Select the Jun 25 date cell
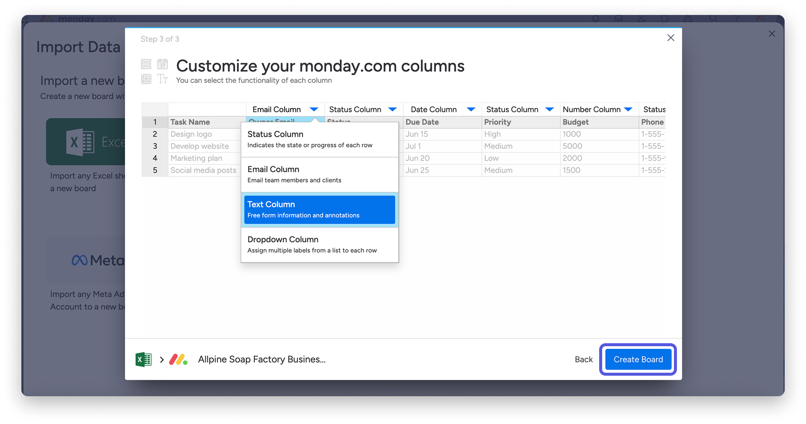 [442, 170]
